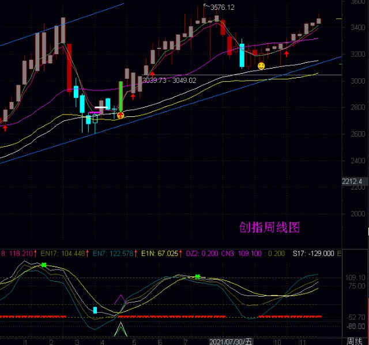Click the 3039.73 - 3049.02 support level label

(169, 81)
